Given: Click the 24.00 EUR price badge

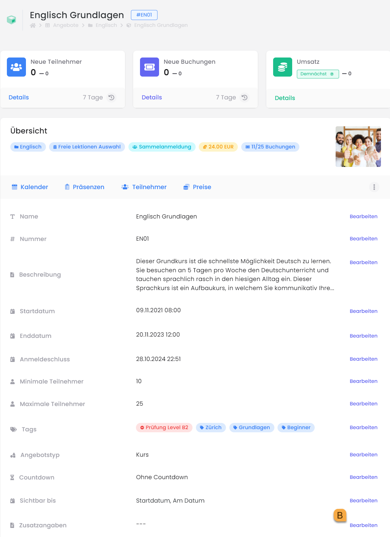Looking at the screenshot, I should point(218,147).
